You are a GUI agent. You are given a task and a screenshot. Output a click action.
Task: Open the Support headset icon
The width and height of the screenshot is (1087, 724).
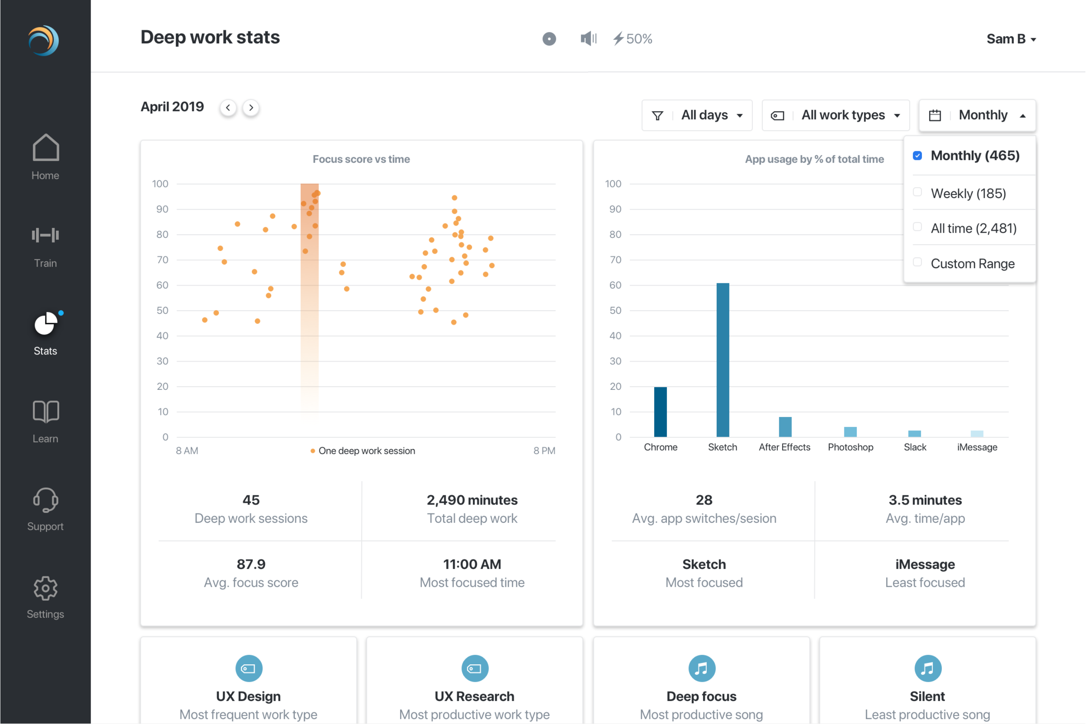[x=45, y=500]
